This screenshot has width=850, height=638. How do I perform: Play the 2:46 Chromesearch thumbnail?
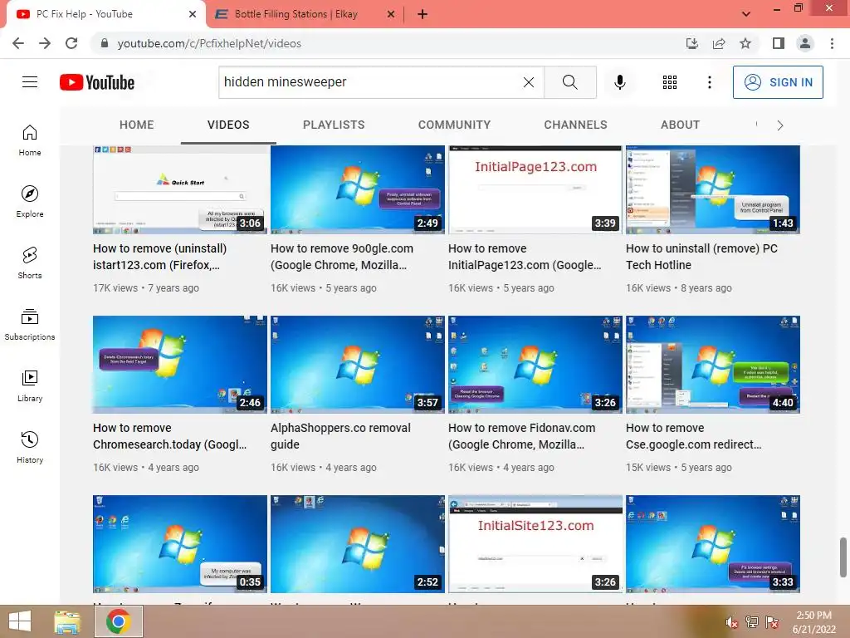[x=180, y=365]
